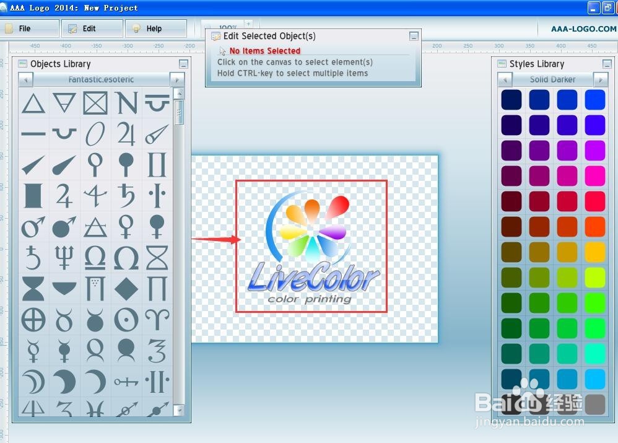Insert the Sun circle-with-dot symbol

pos(126,320)
